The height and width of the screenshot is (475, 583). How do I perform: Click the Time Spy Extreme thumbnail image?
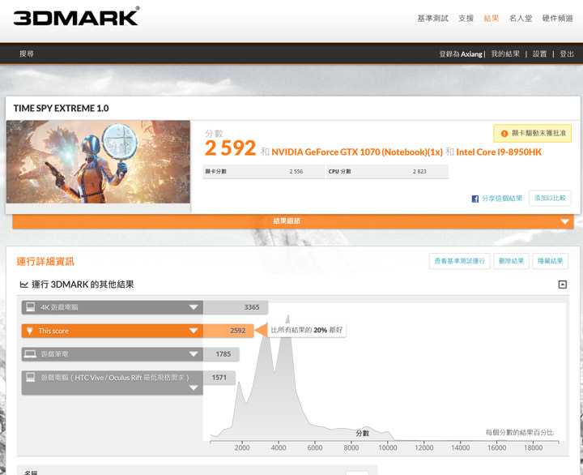[x=99, y=162]
